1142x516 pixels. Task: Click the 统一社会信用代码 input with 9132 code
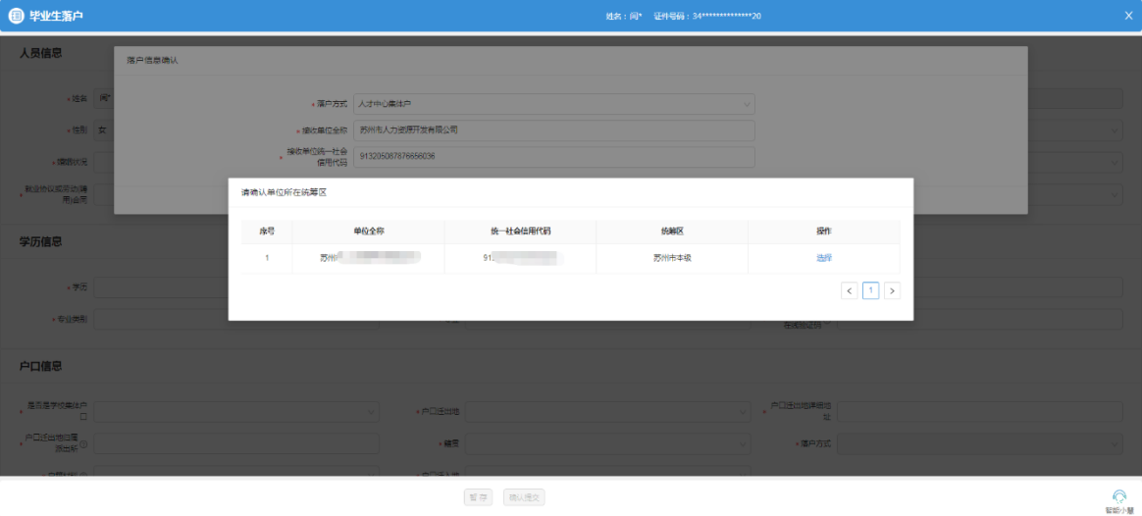pos(553,157)
